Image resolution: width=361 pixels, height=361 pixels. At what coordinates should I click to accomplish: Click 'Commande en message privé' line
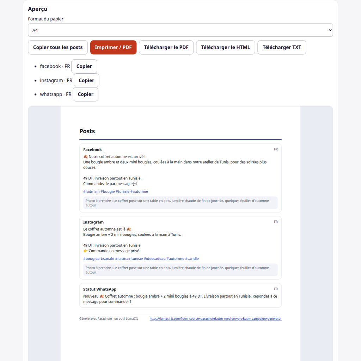(x=111, y=251)
